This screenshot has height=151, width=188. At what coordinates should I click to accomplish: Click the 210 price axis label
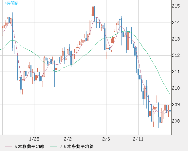click(176, 88)
